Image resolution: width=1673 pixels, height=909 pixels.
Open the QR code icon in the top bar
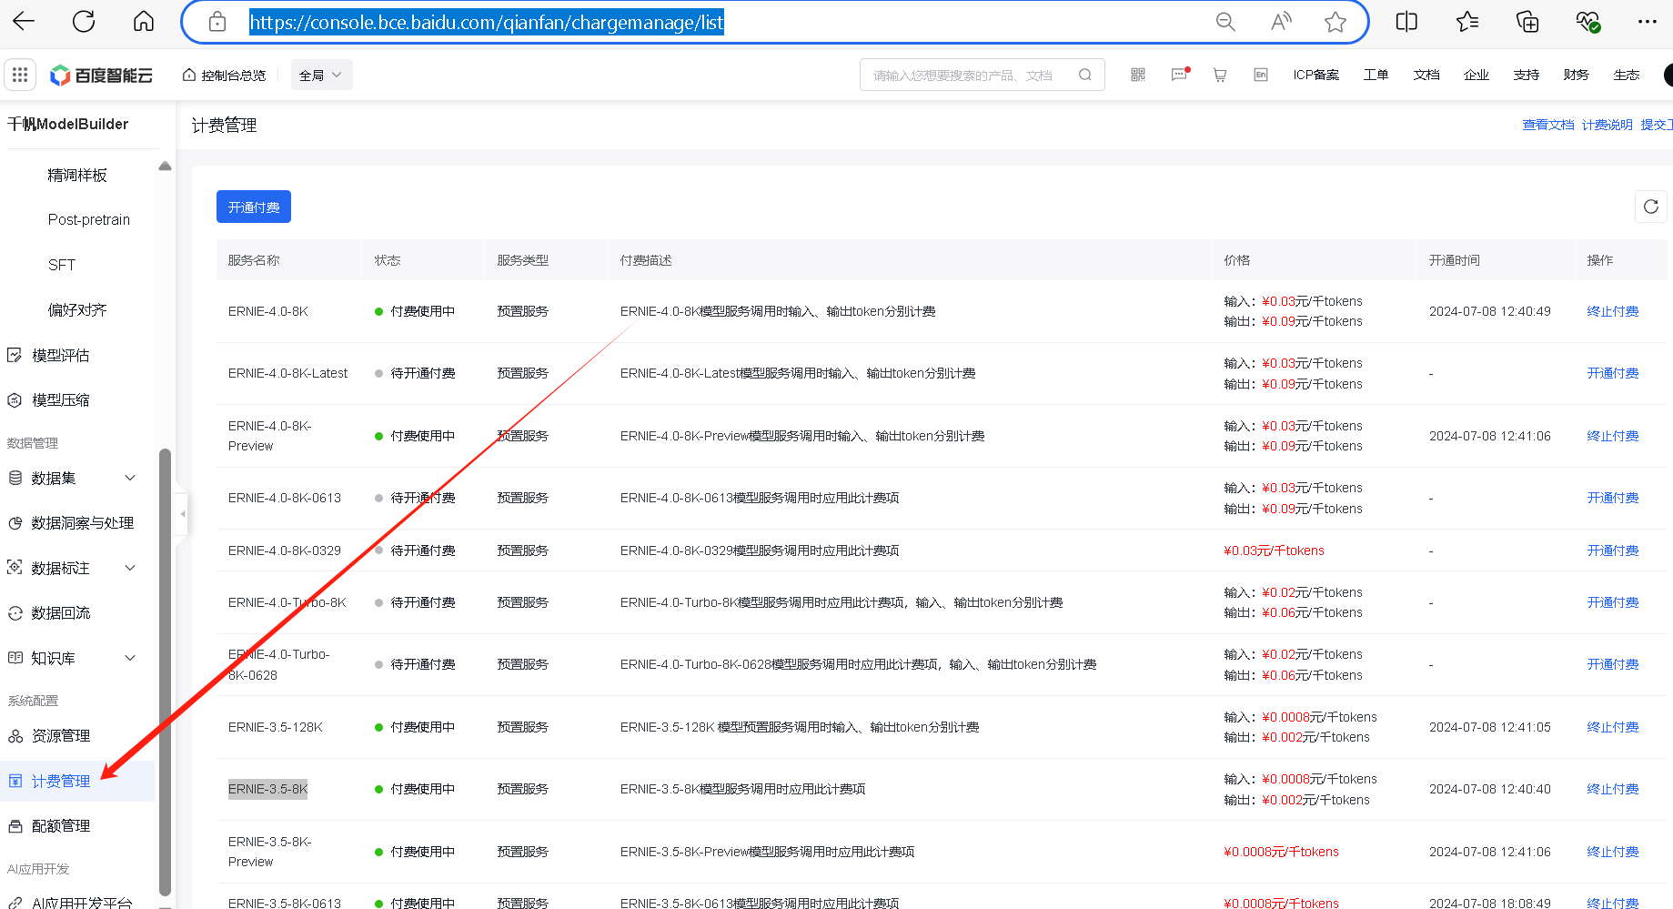1138,75
